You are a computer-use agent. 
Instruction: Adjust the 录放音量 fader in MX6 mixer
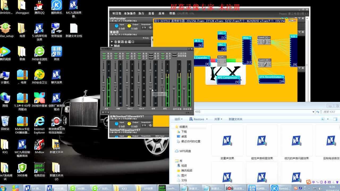[x=184, y=89]
